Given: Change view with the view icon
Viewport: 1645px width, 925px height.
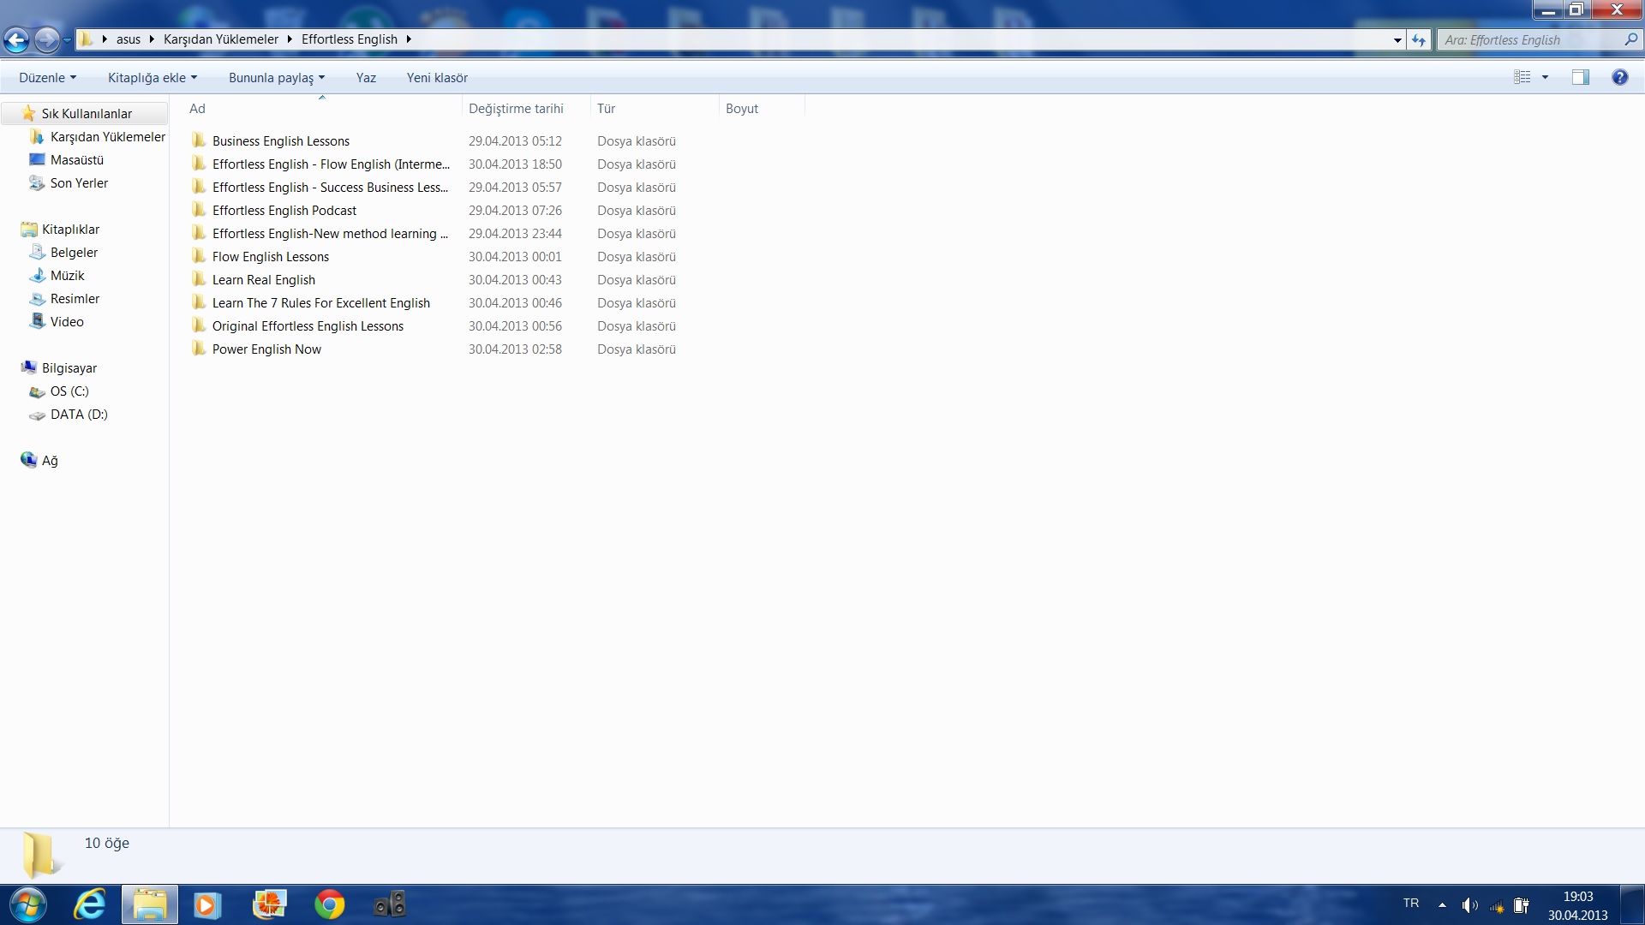Looking at the screenshot, I should point(1522,77).
